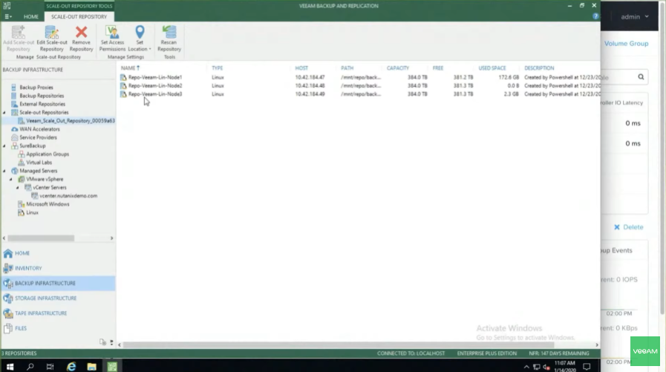
Task: Open Windows Start menu
Action: [x=10, y=367]
